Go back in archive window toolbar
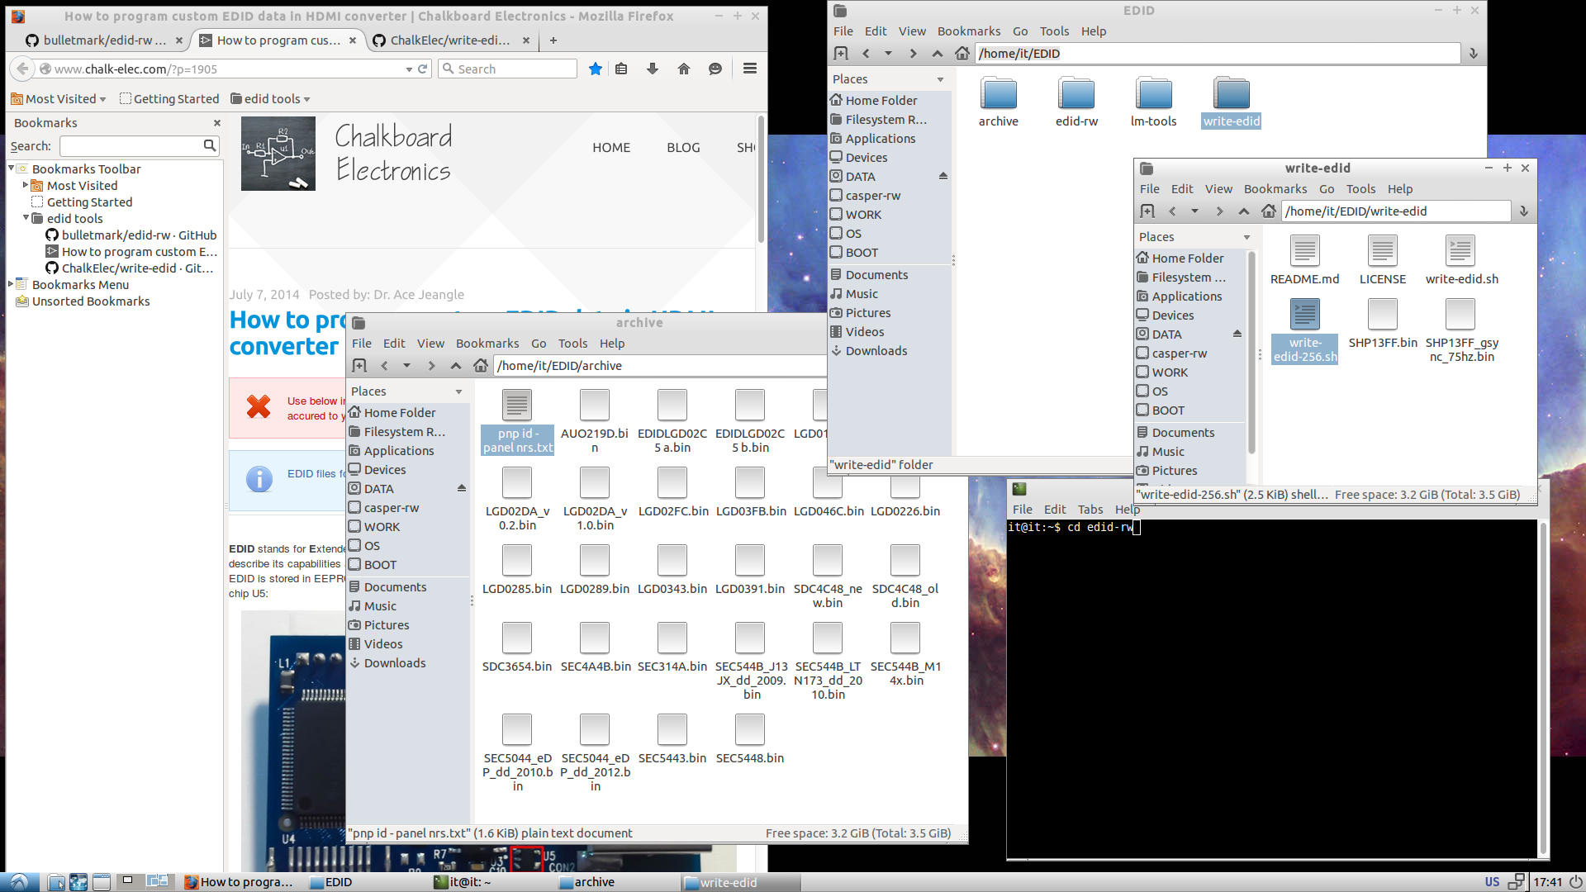The width and height of the screenshot is (1586, 892). 384,366
